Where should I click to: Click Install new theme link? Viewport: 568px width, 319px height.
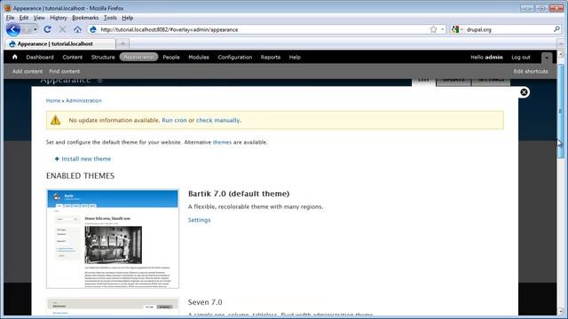click(x=86, y=159)
